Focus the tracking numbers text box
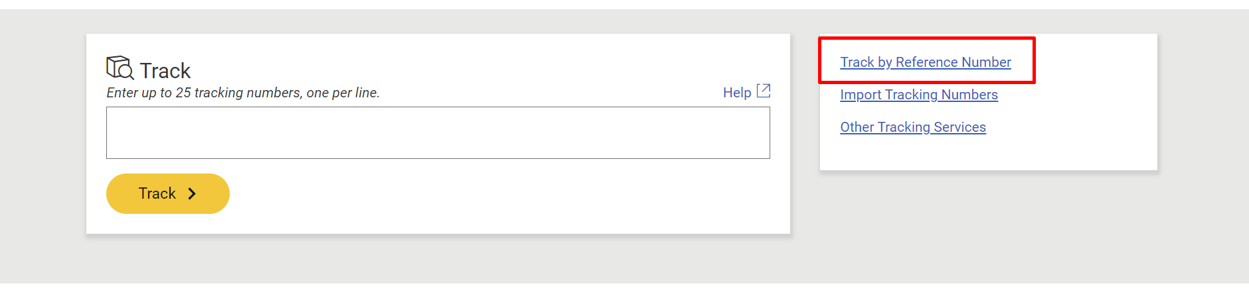1249x296 pixels. [438, 132]
